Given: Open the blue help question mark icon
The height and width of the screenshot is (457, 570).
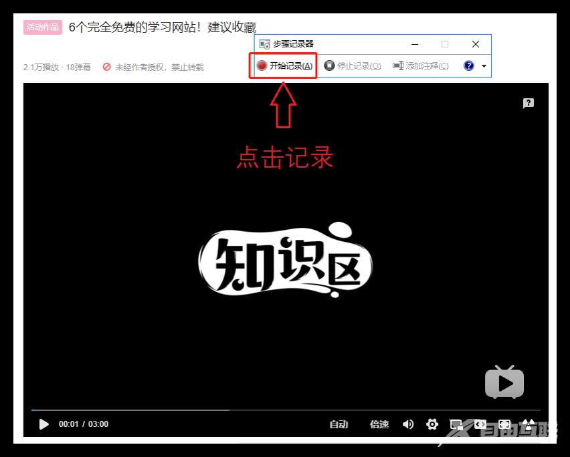Looking at the screenshot, I should tap(468, 66).
